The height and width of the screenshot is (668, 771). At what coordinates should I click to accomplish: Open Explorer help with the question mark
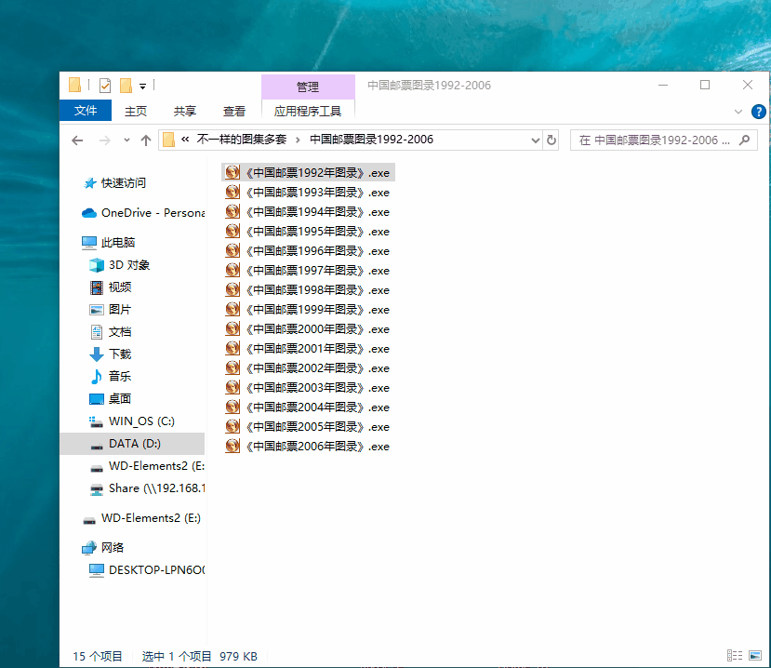(x=758, y=112)
